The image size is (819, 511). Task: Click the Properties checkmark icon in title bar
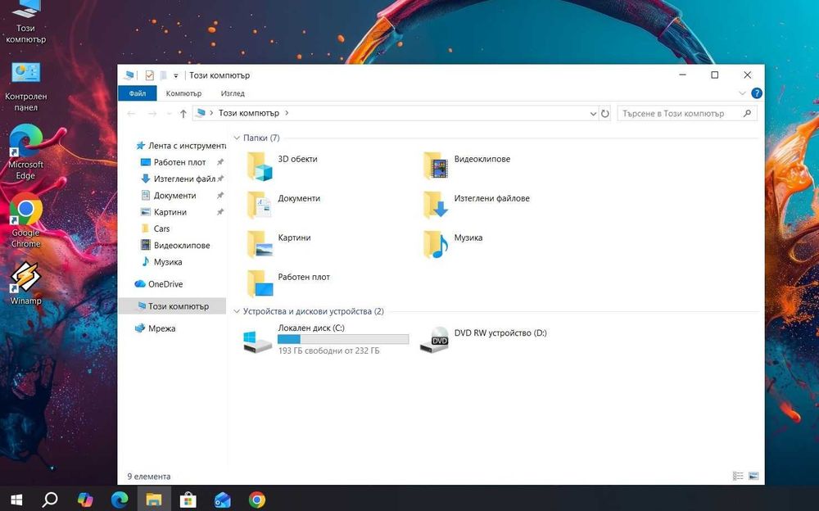coord(149,75)
